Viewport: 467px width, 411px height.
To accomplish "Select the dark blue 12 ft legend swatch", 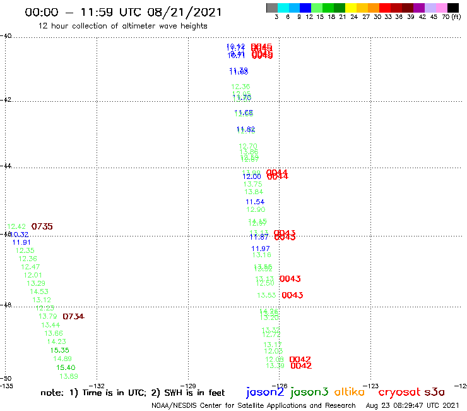I will [305, 8].
